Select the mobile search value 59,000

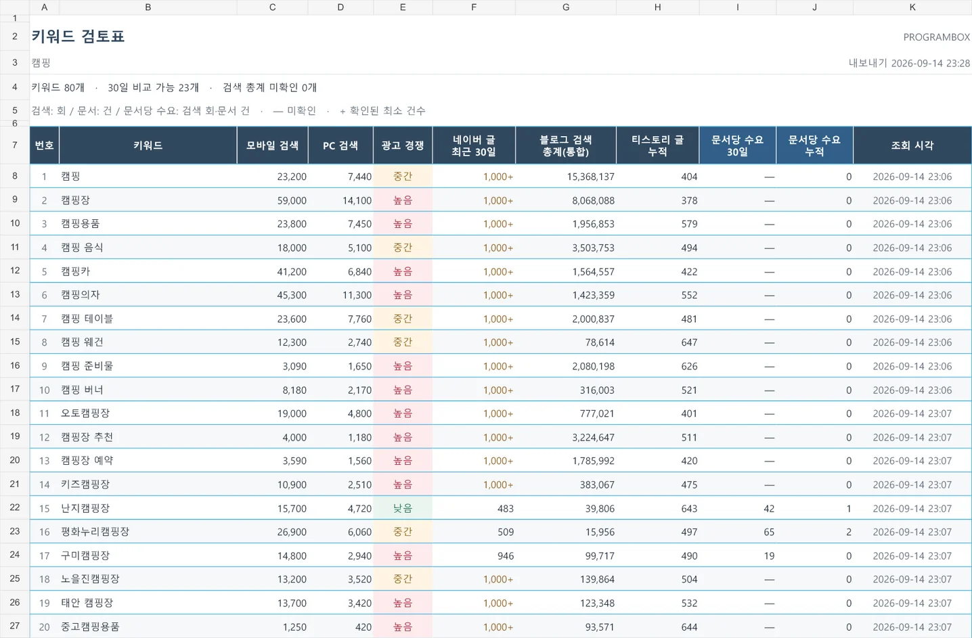292,201
